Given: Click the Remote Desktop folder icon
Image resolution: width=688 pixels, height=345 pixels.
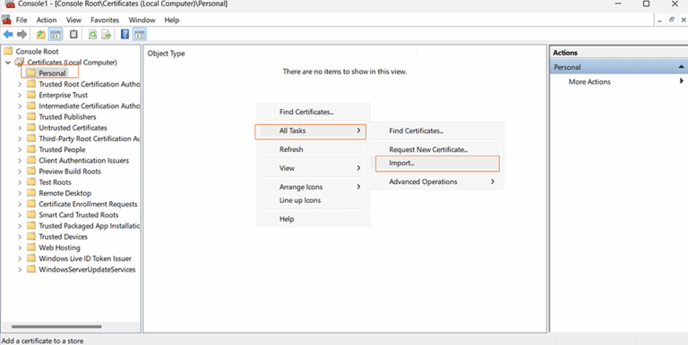Looking at the screenshot, I should [x=30, y=193].
